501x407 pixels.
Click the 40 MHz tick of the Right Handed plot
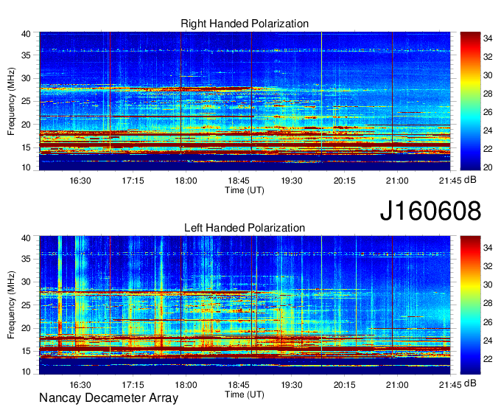click(x=26, y=34)
